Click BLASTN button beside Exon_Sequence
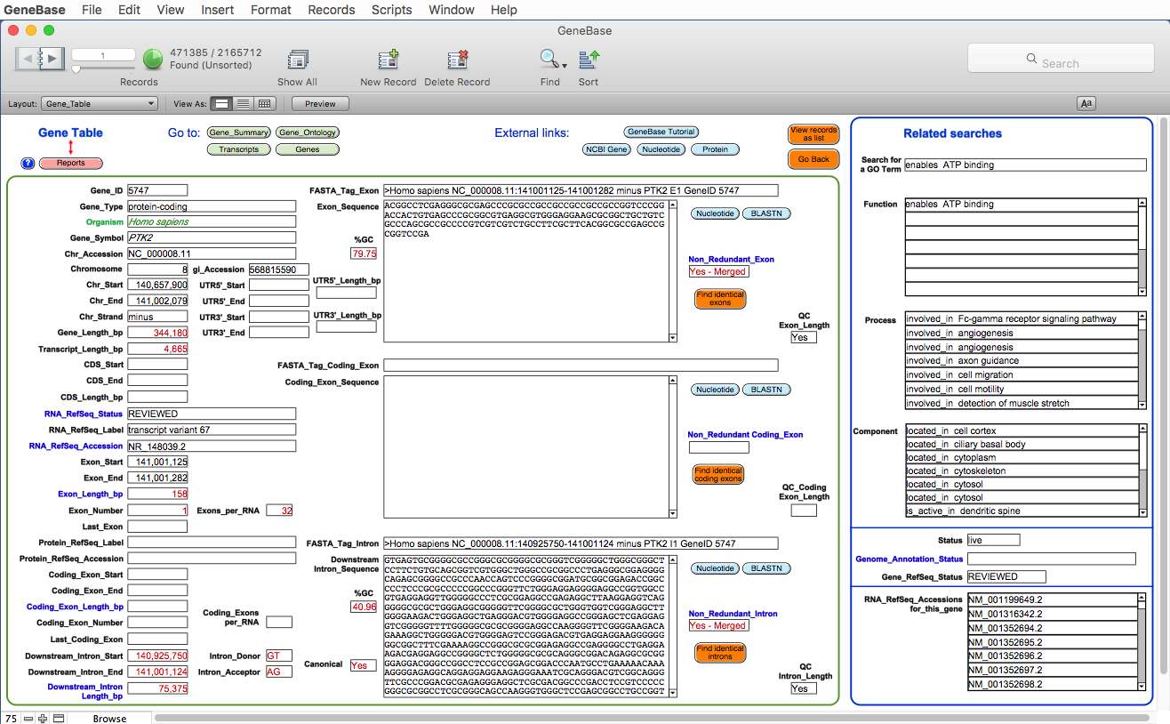 pyautogui.click(x=767, y=213)
